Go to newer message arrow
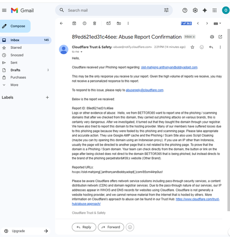Image resolution: width=230 pixels, height=237 pixels. (x=198, y=23)
